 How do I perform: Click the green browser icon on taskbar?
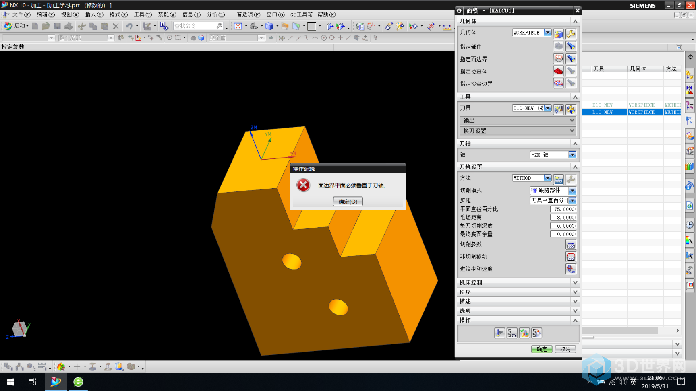point(78,382)
